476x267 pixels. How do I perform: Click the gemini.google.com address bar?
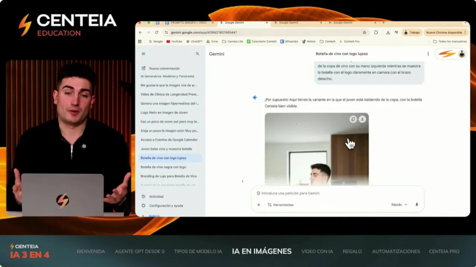click(x=266, y=33)
